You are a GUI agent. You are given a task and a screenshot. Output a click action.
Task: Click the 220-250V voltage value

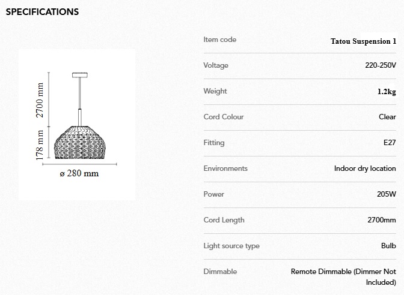(381, 65)
